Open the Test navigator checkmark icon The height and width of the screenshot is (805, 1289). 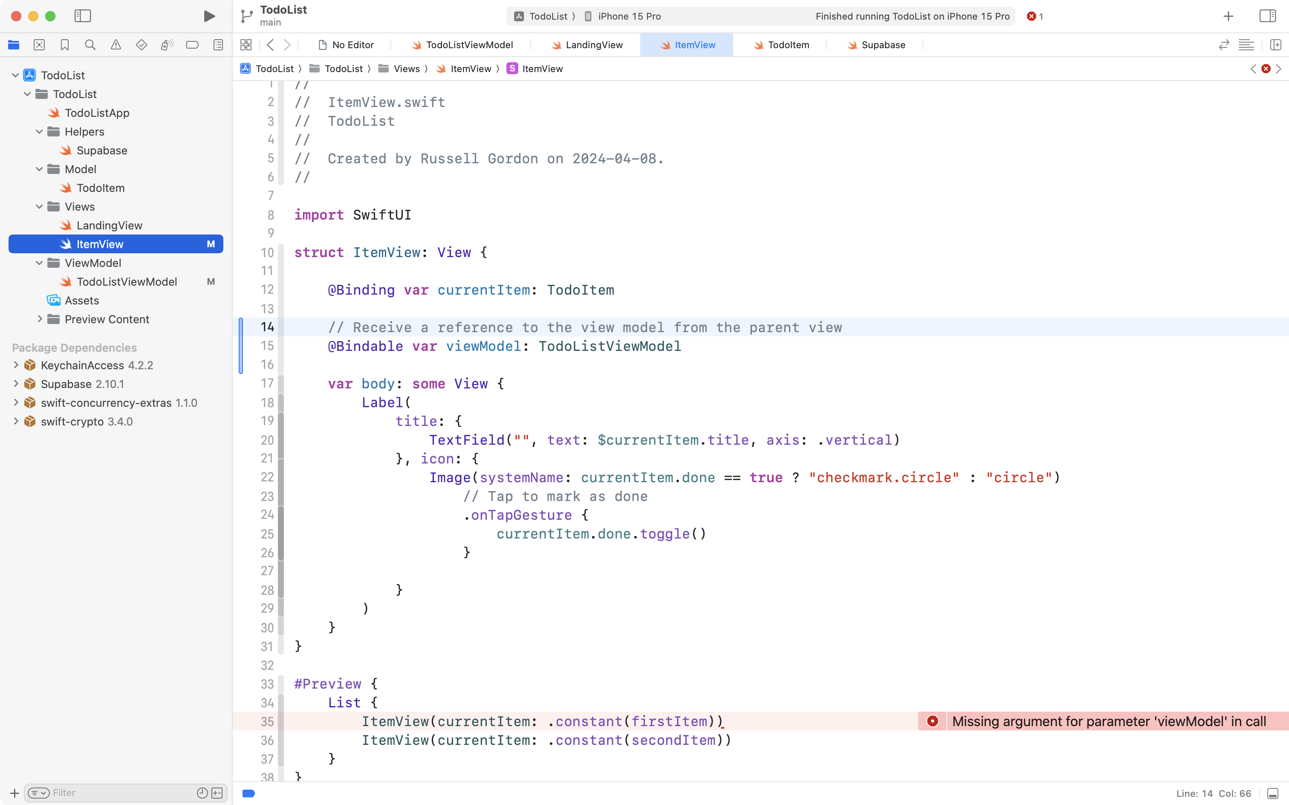point(141,45)
